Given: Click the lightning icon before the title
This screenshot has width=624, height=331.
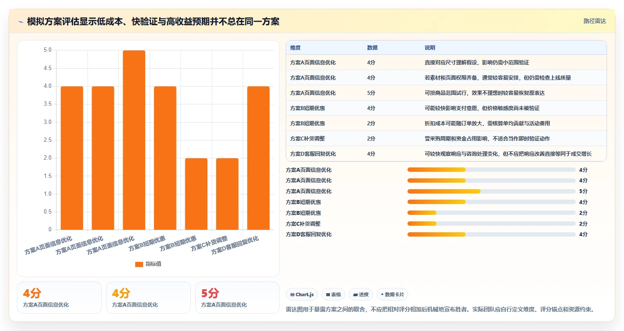Looking at the screenshot, I should [20, 21].
